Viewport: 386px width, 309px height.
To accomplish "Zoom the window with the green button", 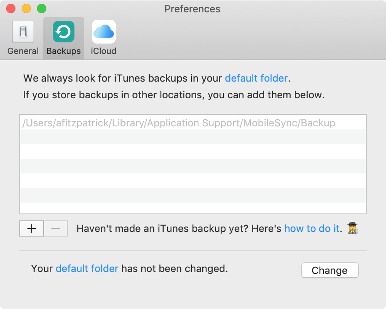I will 42,9.
